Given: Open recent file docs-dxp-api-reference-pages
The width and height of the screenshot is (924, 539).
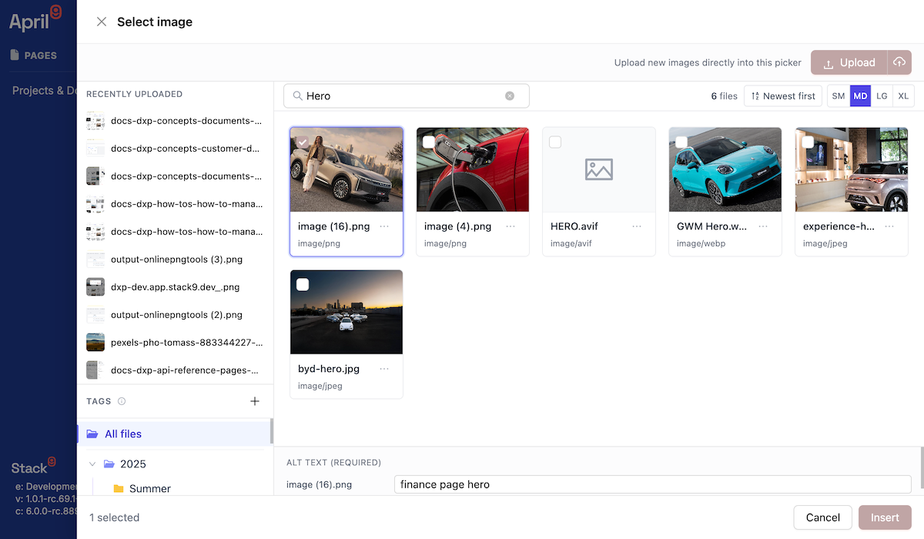Looking at the screenshot, I should coord(186,370).
